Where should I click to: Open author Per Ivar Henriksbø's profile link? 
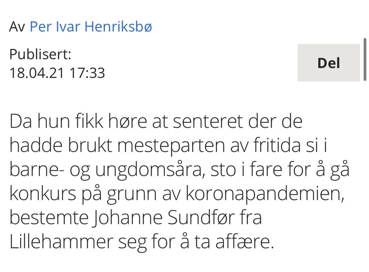click(x=91, y=27)
